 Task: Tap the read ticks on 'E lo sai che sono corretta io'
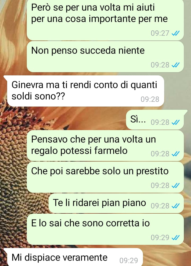pyautogui.click(x=176, y=237)
